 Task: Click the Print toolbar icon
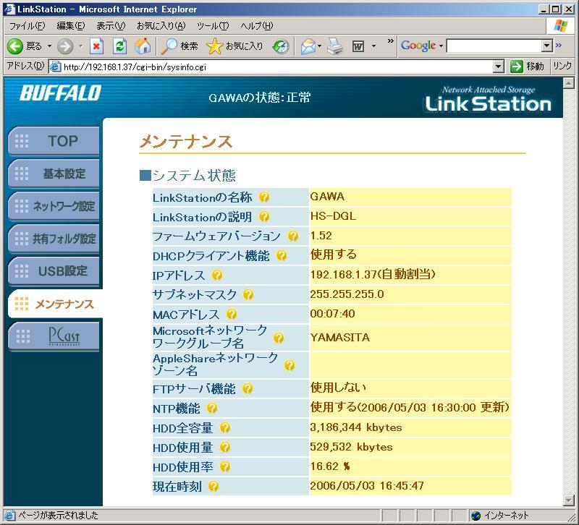(x=335, y=46)
